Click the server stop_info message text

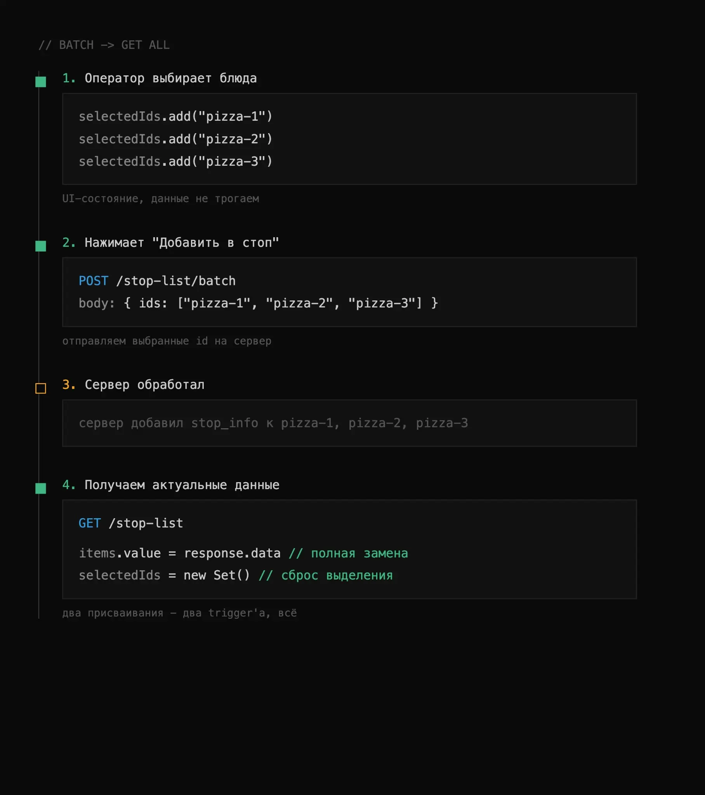(273, 423)
